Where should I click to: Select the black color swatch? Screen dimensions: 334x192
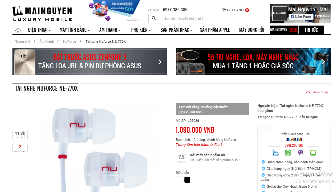point(187,180)
